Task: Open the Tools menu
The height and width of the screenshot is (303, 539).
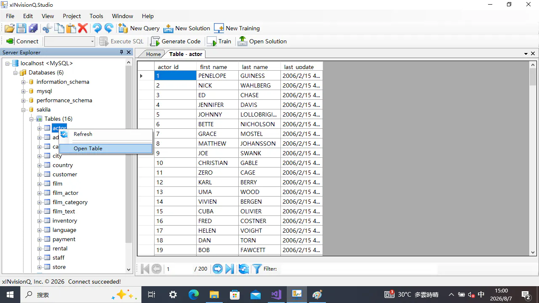Action: pyautogui.click(x=96, y=16)
